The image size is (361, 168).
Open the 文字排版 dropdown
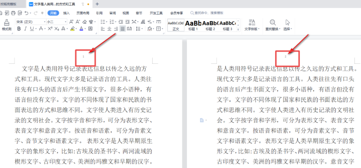(252, 25)
